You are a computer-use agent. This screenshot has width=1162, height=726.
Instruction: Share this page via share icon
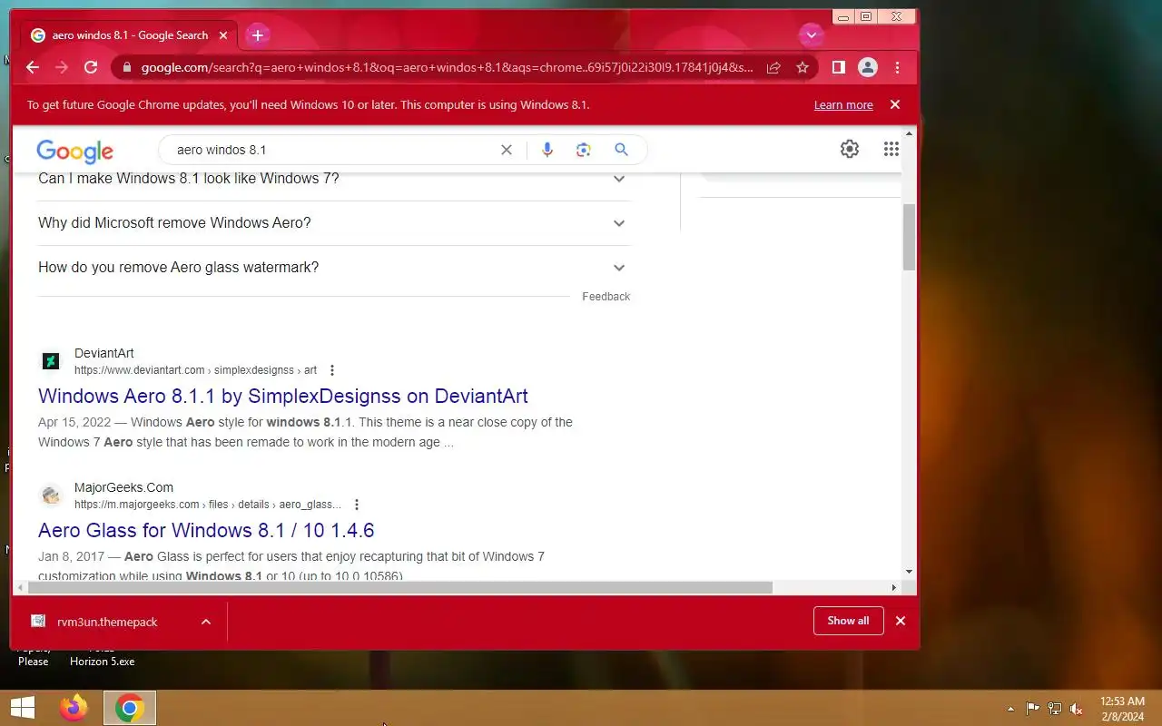[773, 67]
